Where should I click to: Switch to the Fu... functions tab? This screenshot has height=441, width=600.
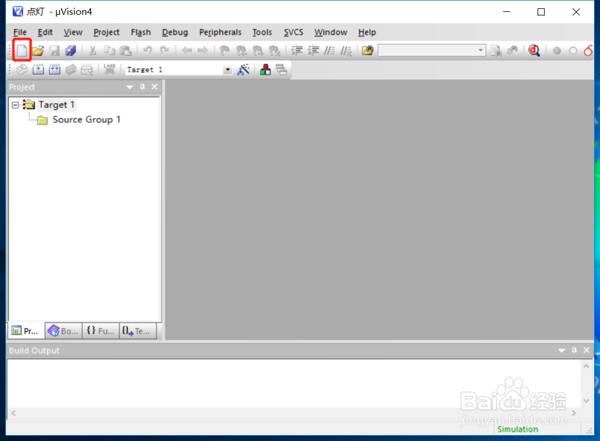pyautogui.click(x=101, y=331)
